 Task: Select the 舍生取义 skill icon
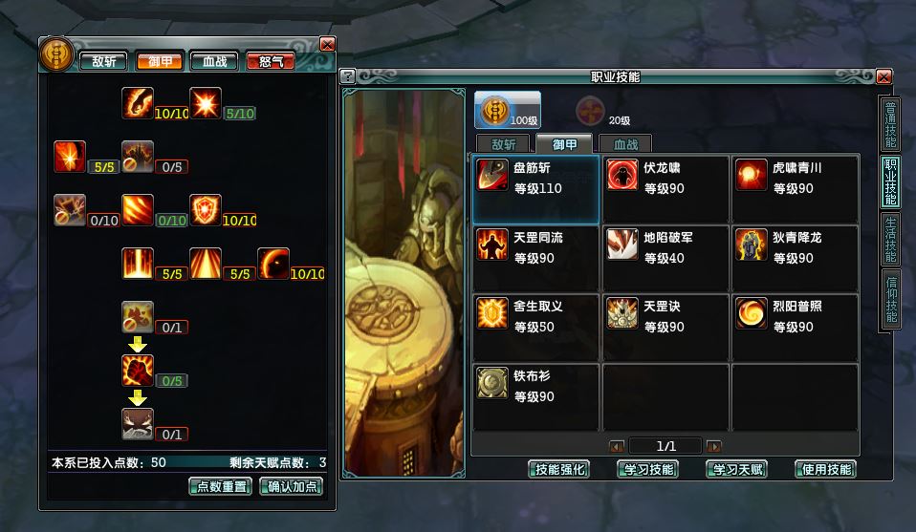[492, 312]
